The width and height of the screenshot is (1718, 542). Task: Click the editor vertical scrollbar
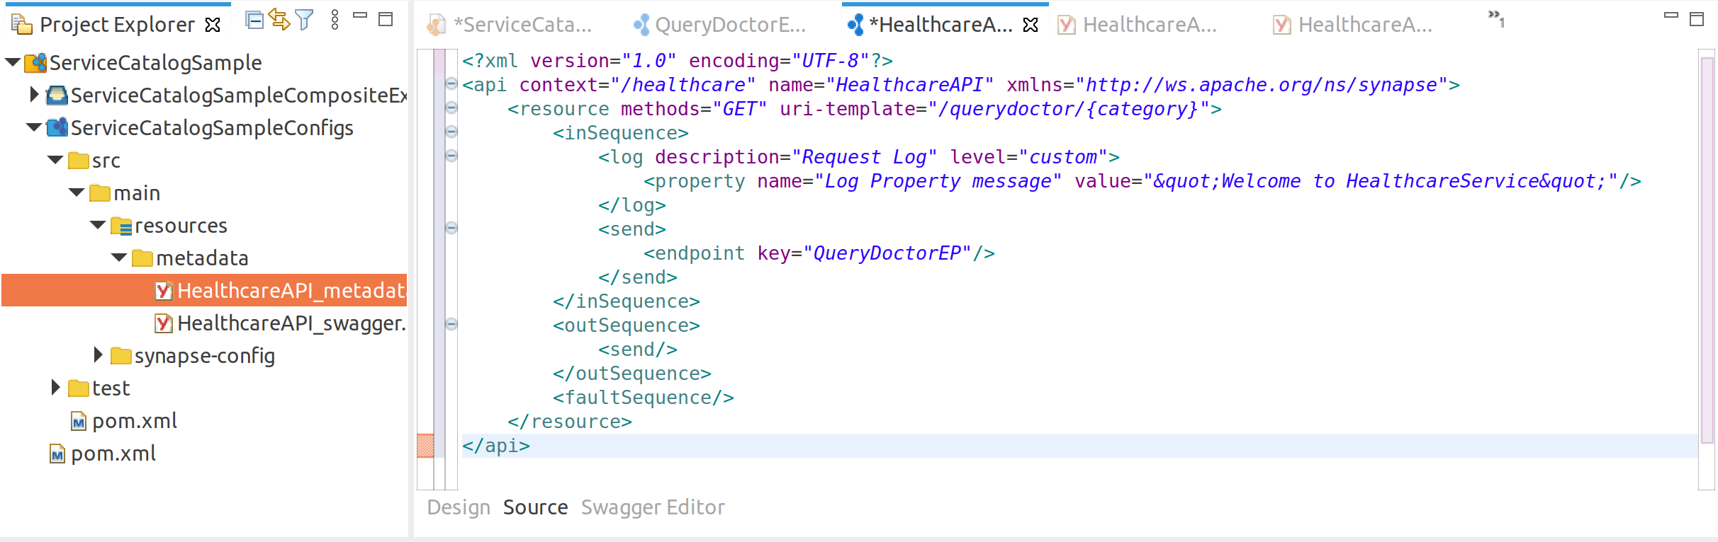(x=1707, y=249)
